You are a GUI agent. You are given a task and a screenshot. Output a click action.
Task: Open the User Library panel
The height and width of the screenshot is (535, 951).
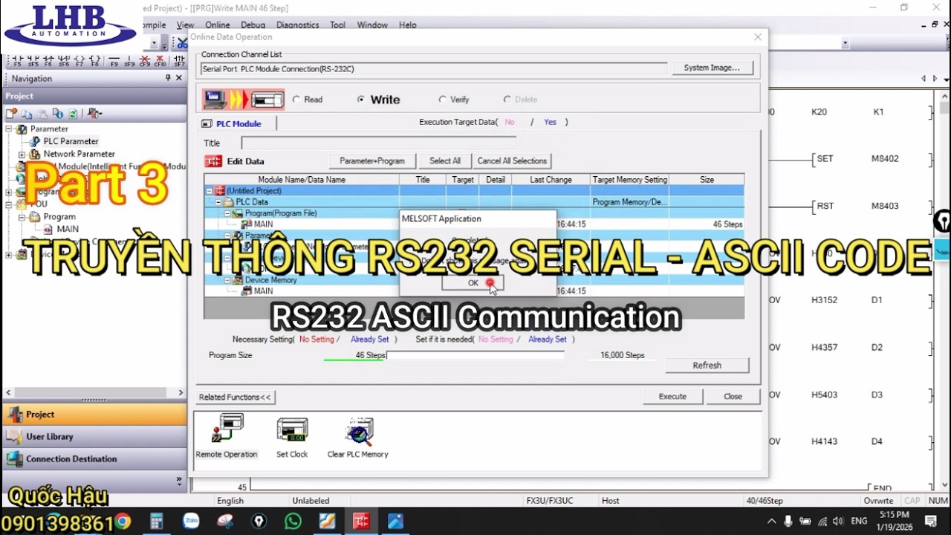click(x=94, y=437)
